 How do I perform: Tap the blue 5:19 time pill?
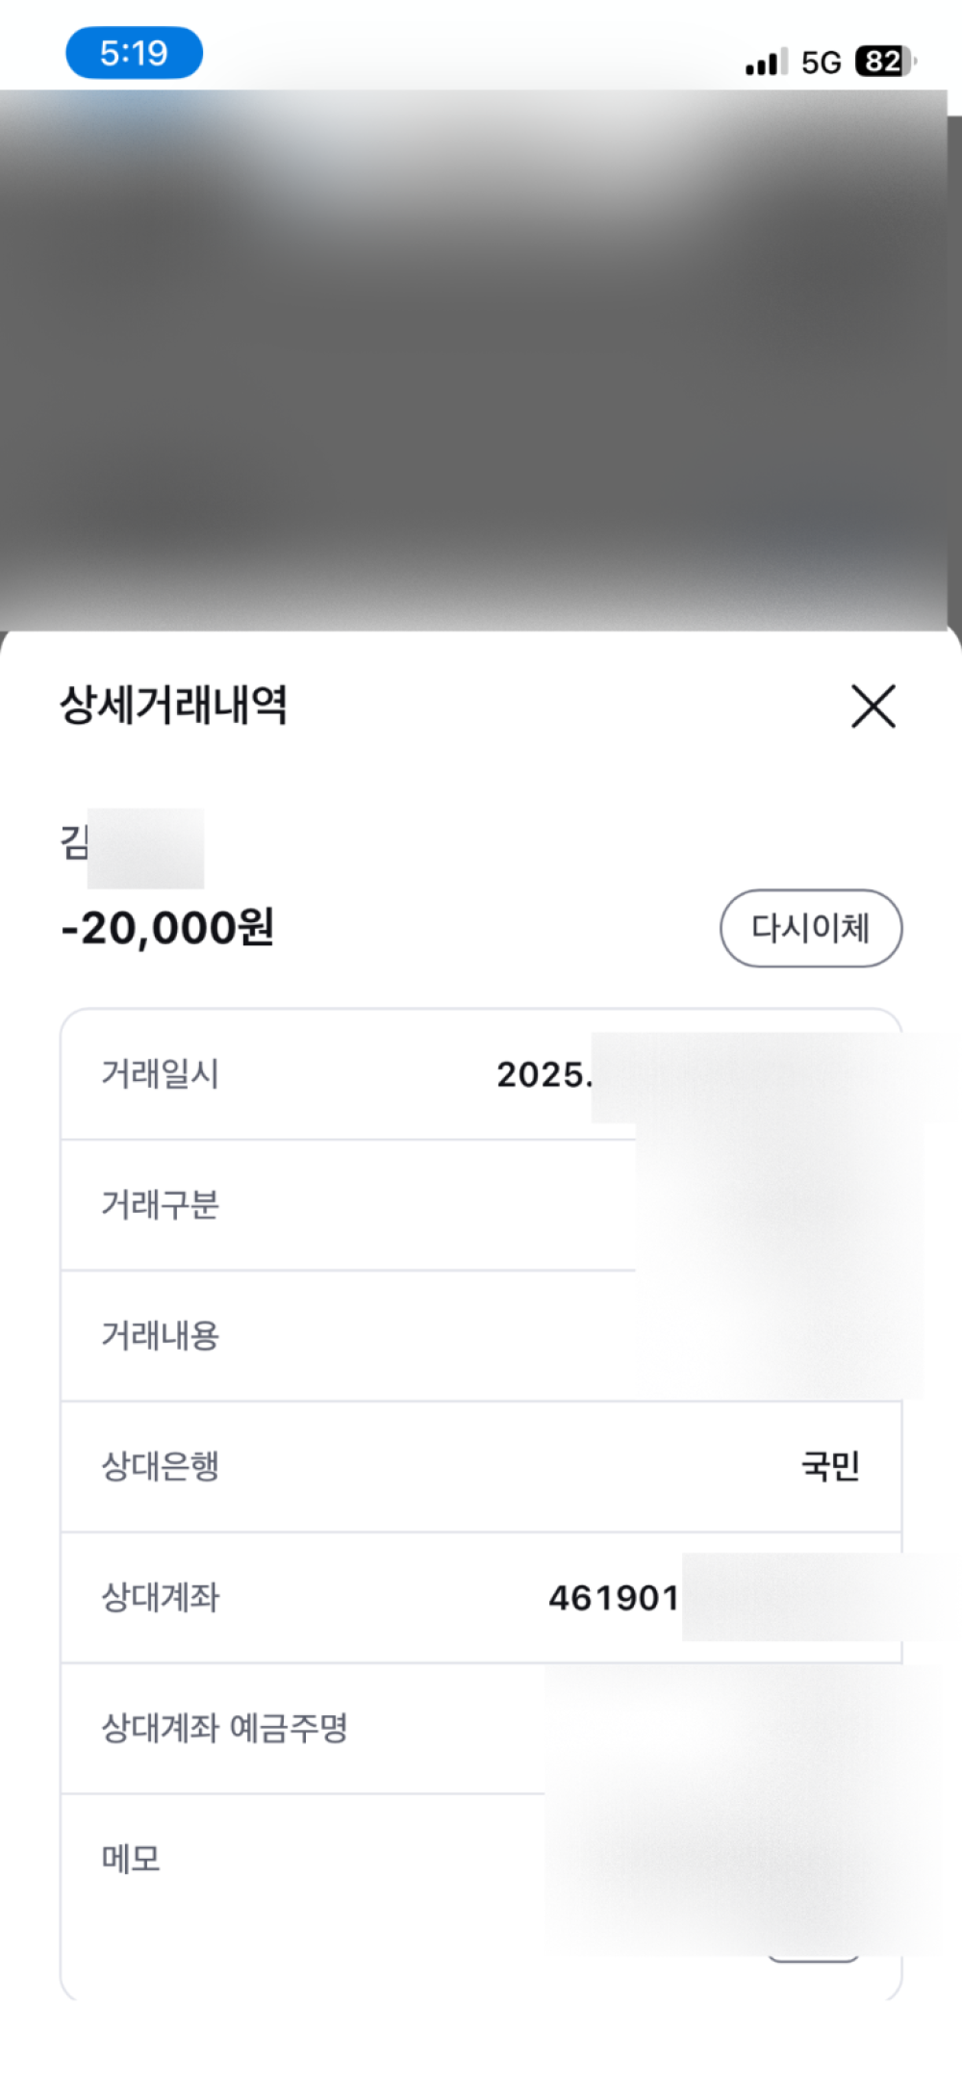(134, 53)
